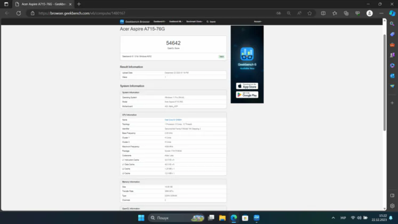Open the Geekbench 6 dropdown menu
398x224 pixels.
[160, 21]
